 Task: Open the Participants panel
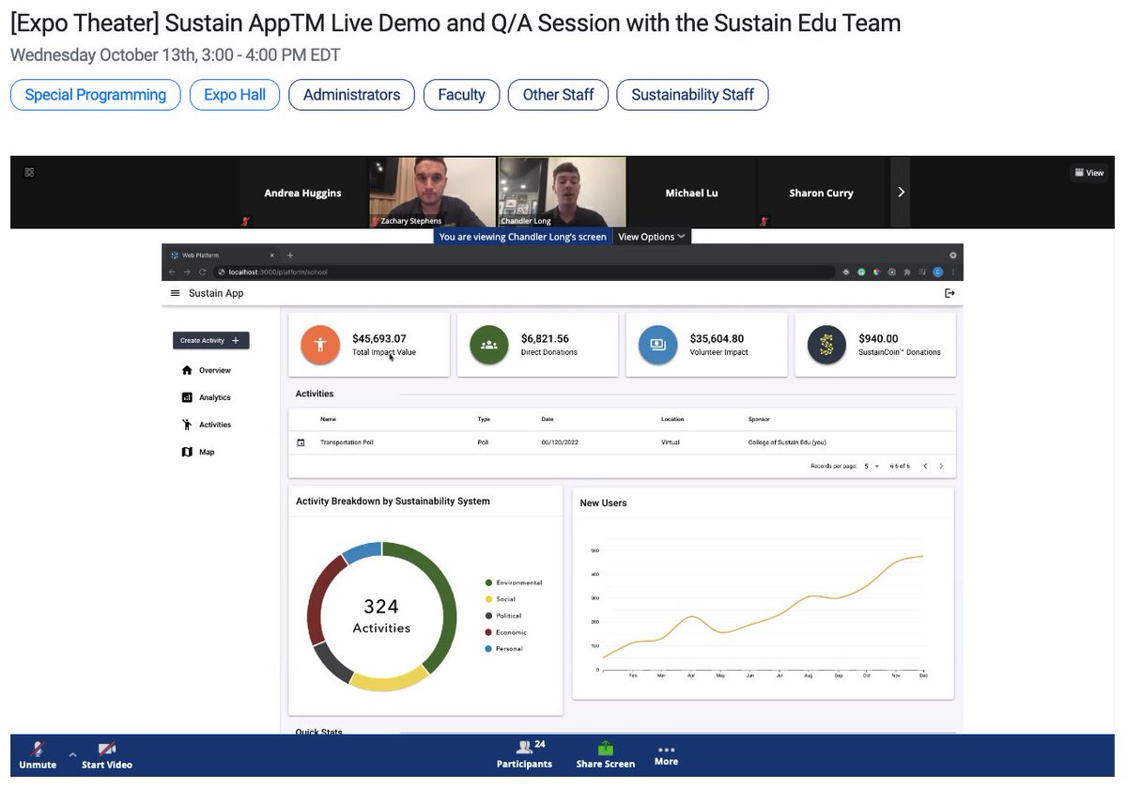(x=524, y=754)
